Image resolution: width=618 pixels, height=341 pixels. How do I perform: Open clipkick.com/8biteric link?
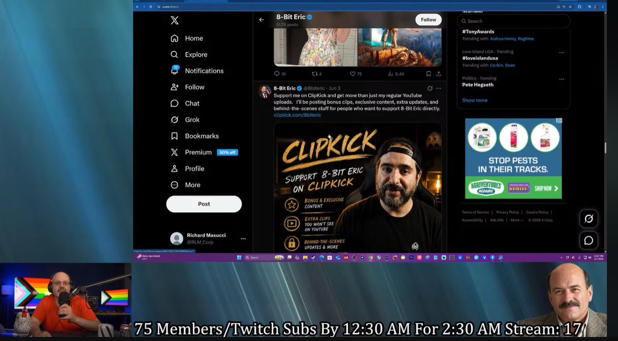pos(297,115)
